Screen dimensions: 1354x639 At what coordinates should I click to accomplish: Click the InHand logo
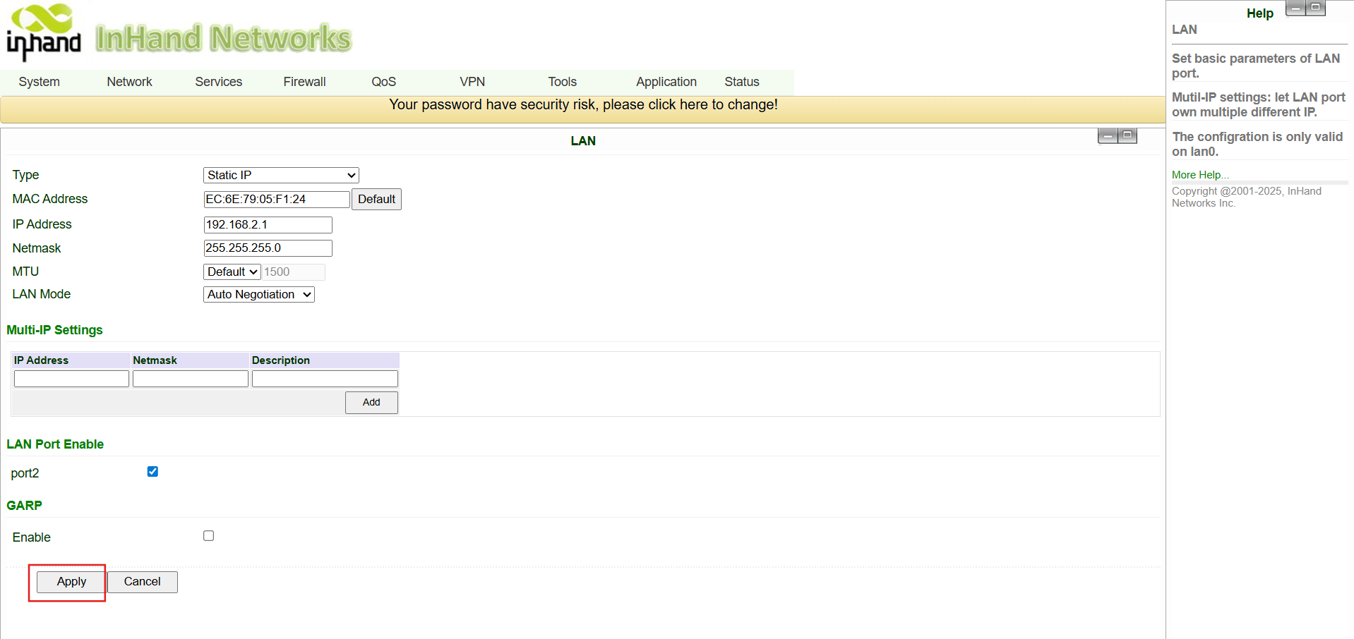click(44, 32)
